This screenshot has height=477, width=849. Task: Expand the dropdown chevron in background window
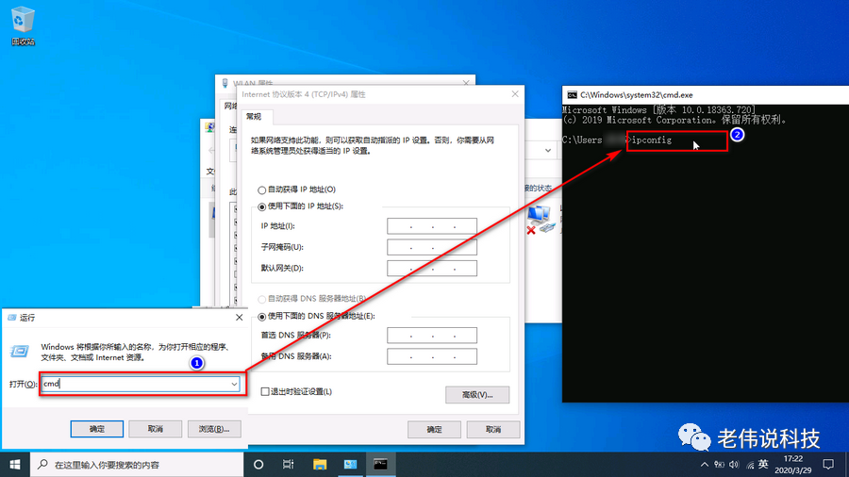548,150
